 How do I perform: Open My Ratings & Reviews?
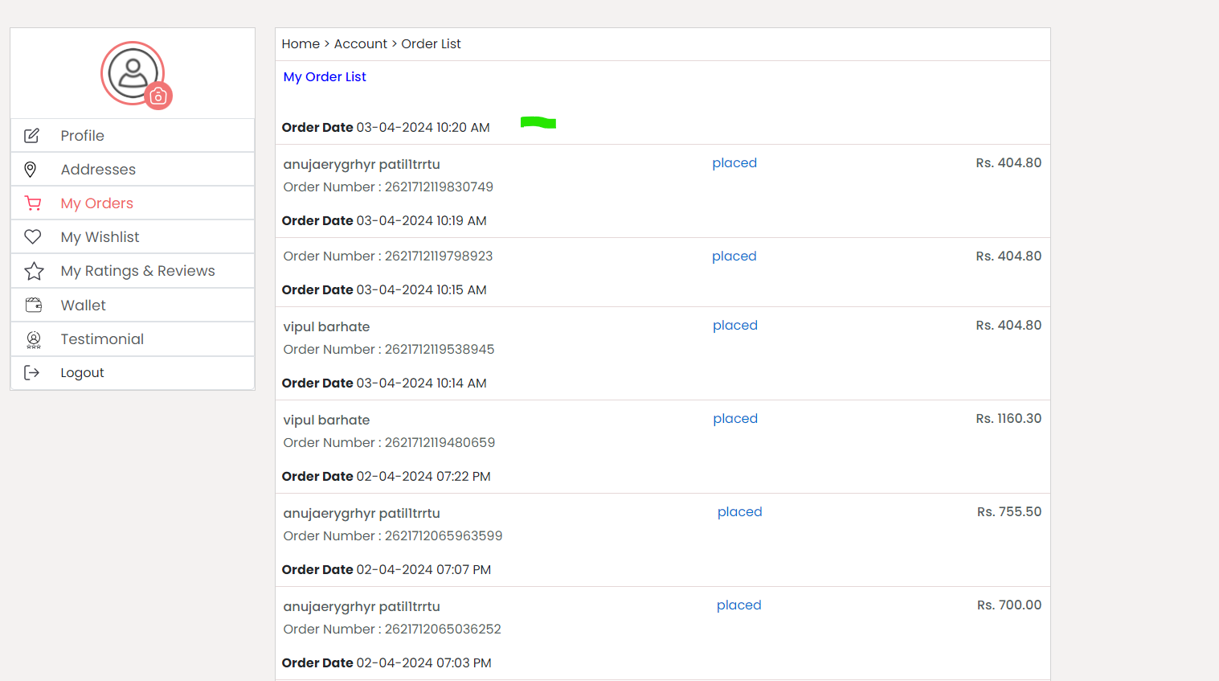click(x=133, y=271)
